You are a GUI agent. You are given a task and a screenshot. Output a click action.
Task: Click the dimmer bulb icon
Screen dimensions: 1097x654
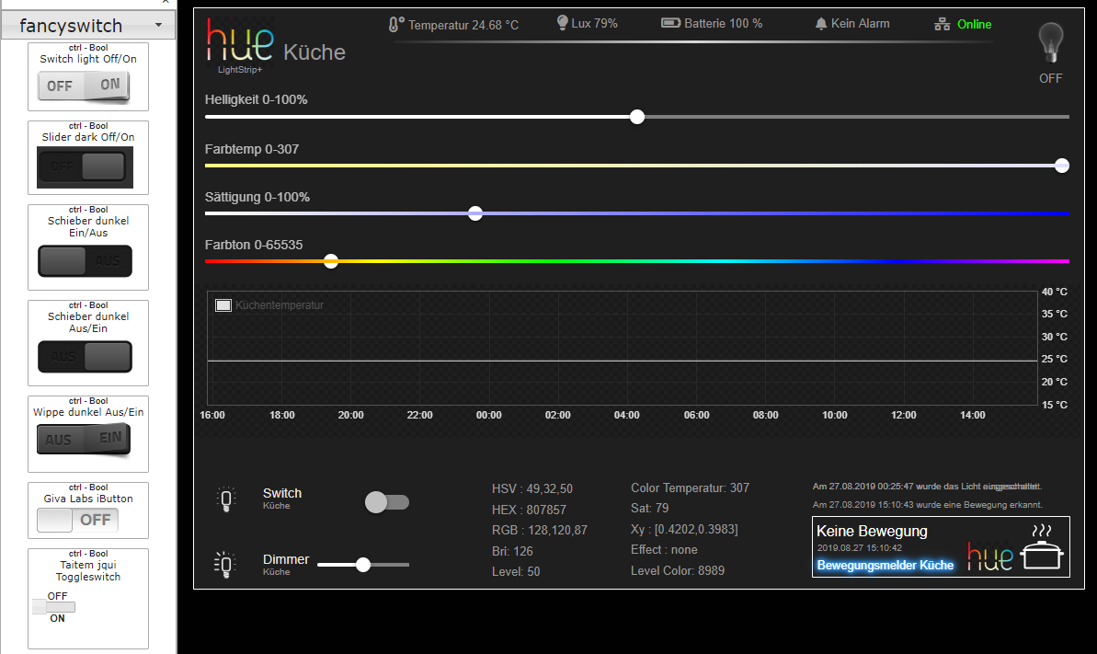point(226,564)
